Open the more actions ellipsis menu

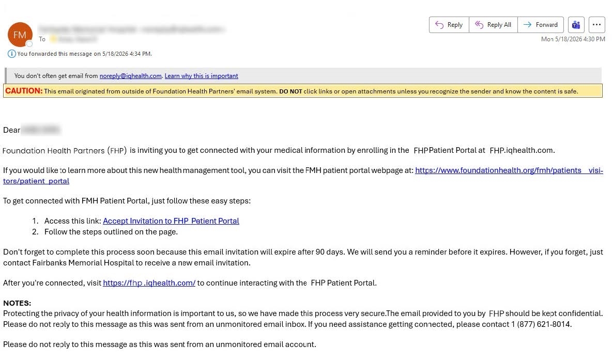(x=596, y=25)
